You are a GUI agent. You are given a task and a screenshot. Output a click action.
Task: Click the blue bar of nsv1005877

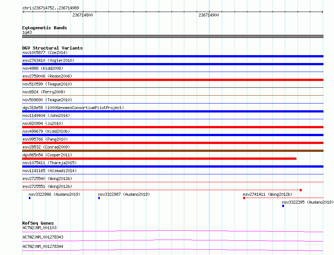pyautogui.click(x=173, y=56)
